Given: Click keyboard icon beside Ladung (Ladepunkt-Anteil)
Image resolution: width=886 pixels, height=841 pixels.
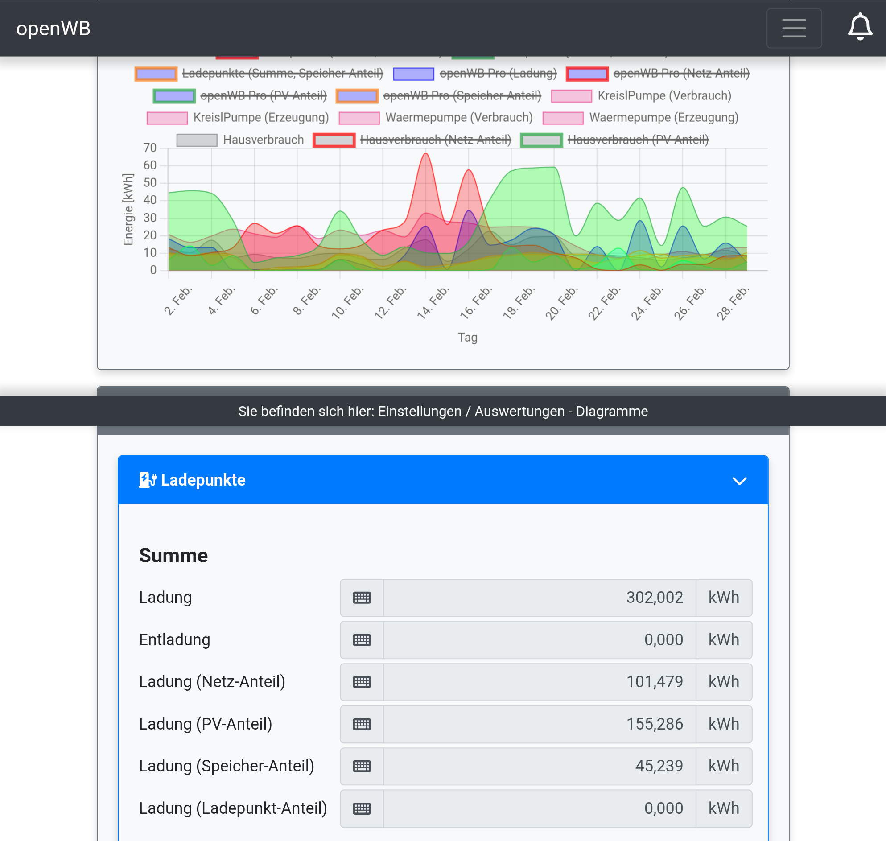Looking at the screenshot, I should point(361,808).
